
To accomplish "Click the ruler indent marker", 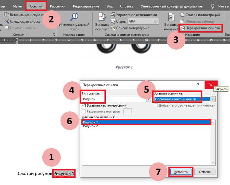I will coord(17,41).
